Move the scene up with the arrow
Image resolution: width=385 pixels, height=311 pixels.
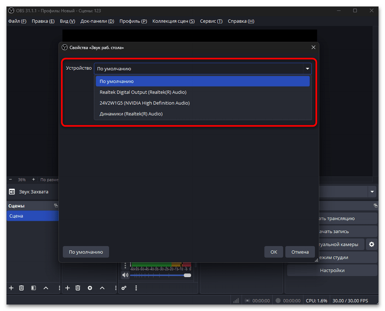click(x=46, y=288)
